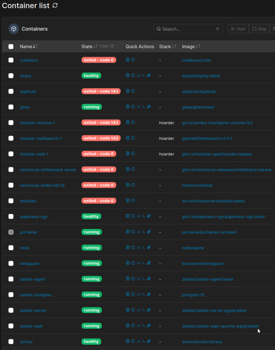Viewport: 275px width, 350px height.
Task: Sort containers by Name column
Action: pos(29,46)
